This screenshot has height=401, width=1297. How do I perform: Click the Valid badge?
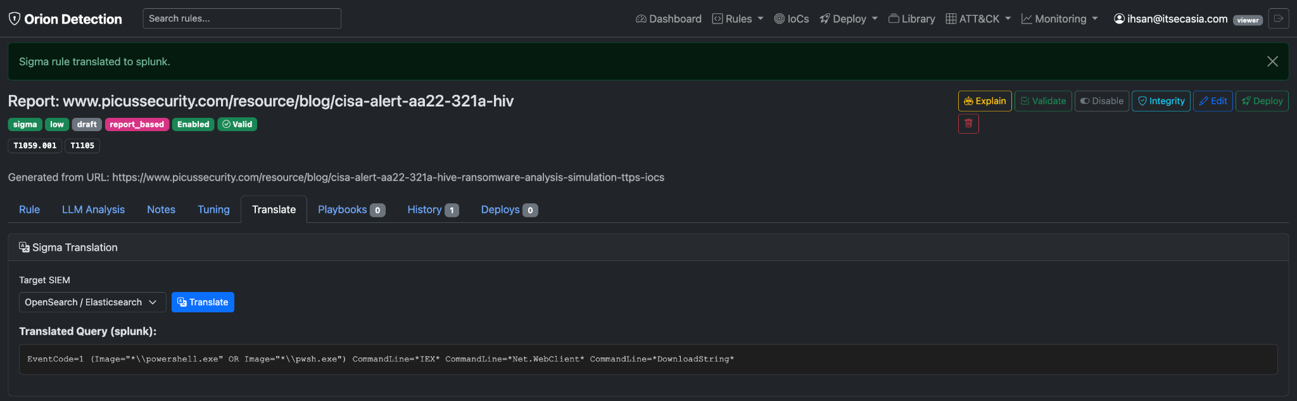coord(237,124)
